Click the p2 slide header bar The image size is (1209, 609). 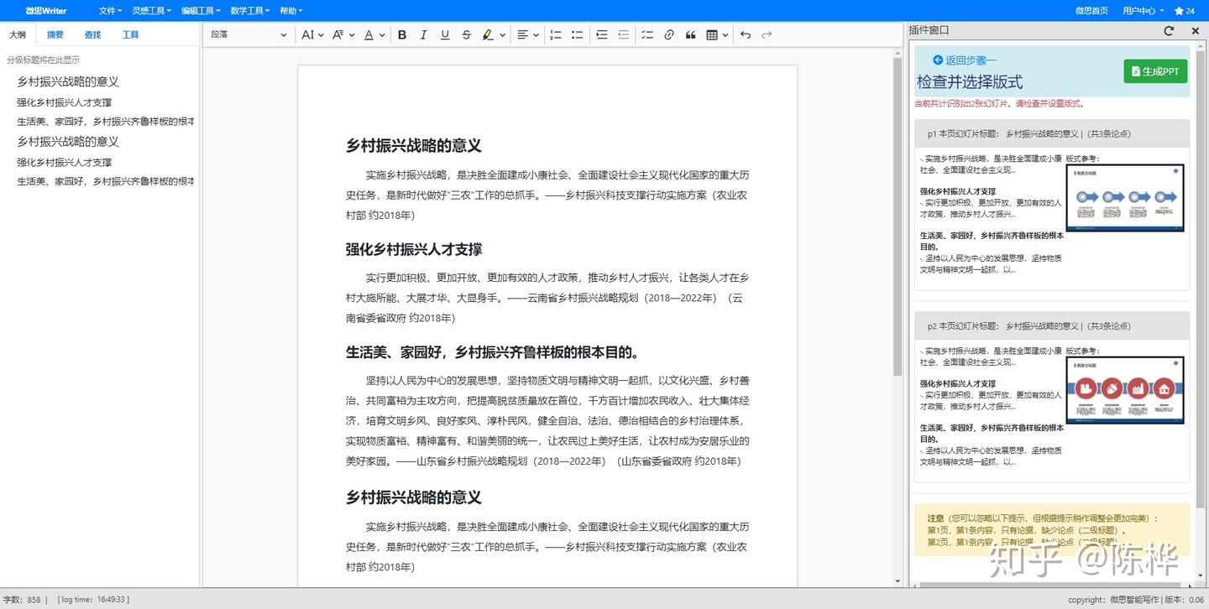point(1052,325)
